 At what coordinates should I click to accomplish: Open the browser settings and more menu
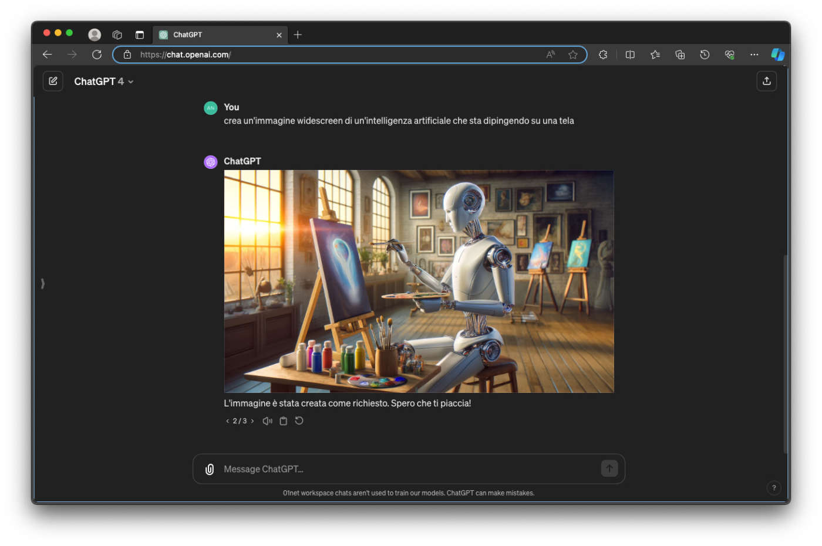754,55
